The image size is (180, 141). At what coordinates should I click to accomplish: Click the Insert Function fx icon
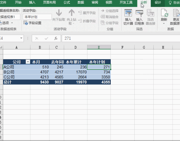point(56,38)
